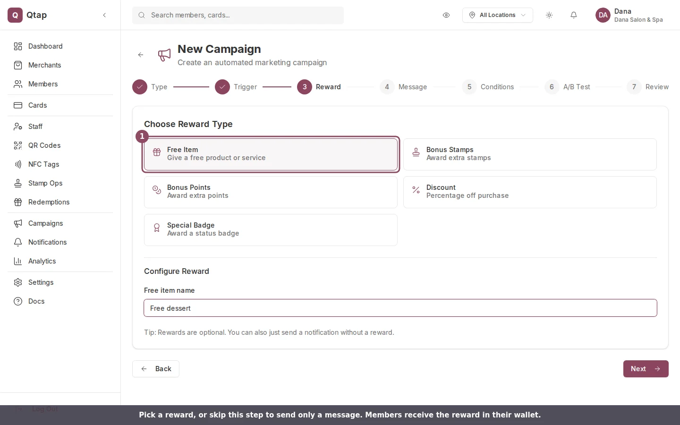Go to Redemptions
680x425 pixels.
click(x=60, y=202)
